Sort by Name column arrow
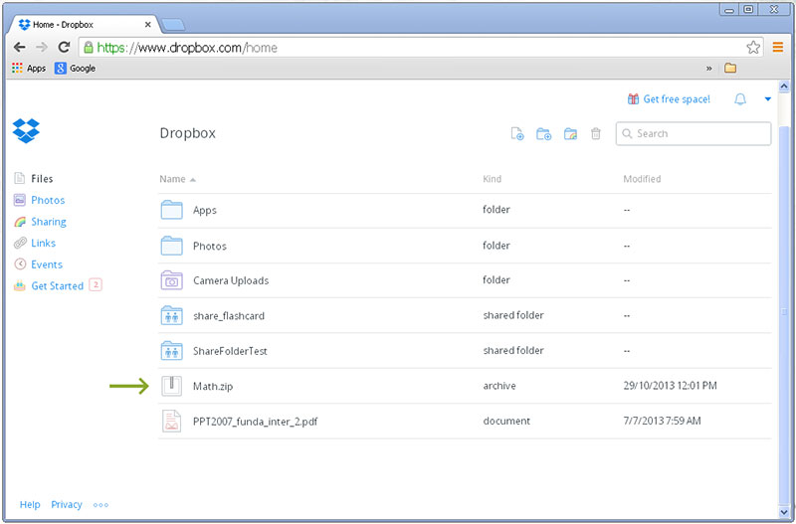 (x=193, y=180)
